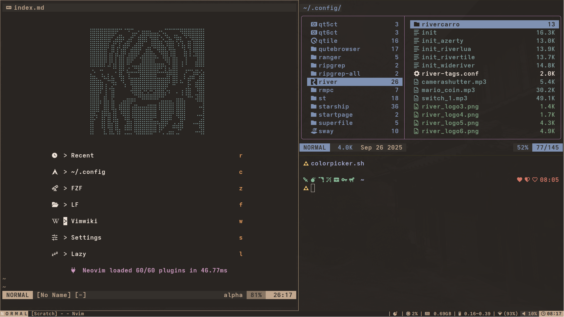Click the half heart icon in prompt

pos(527,180)
